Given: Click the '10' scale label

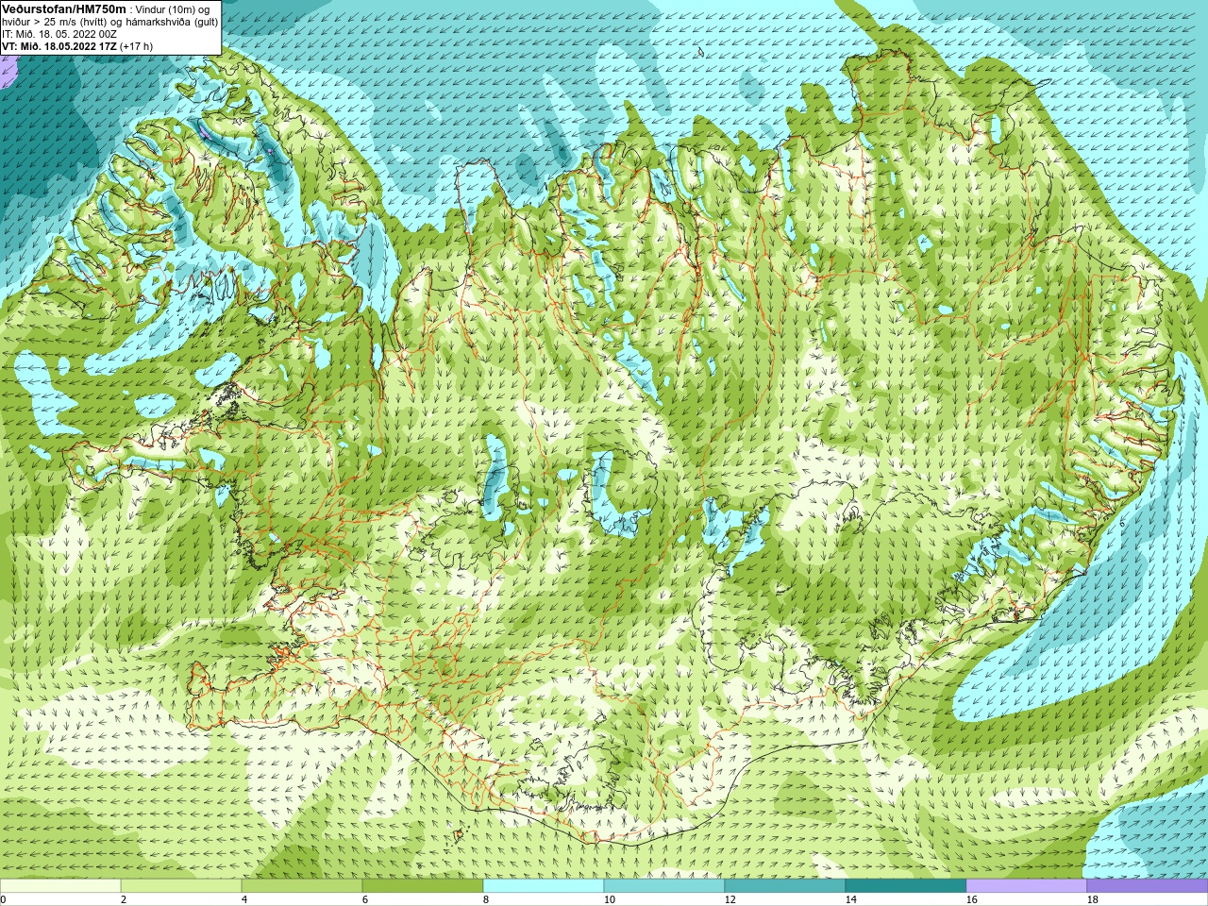Looking at the screenshot, I should (610, 899).
